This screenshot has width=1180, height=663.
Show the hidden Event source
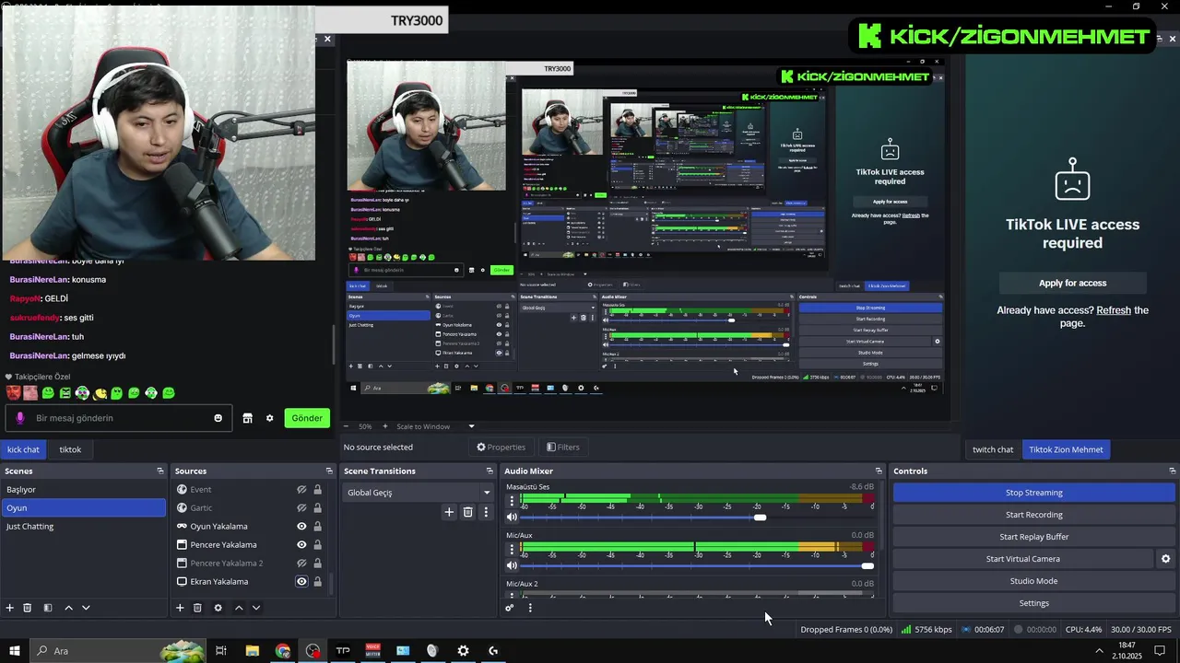click(301, 490)
